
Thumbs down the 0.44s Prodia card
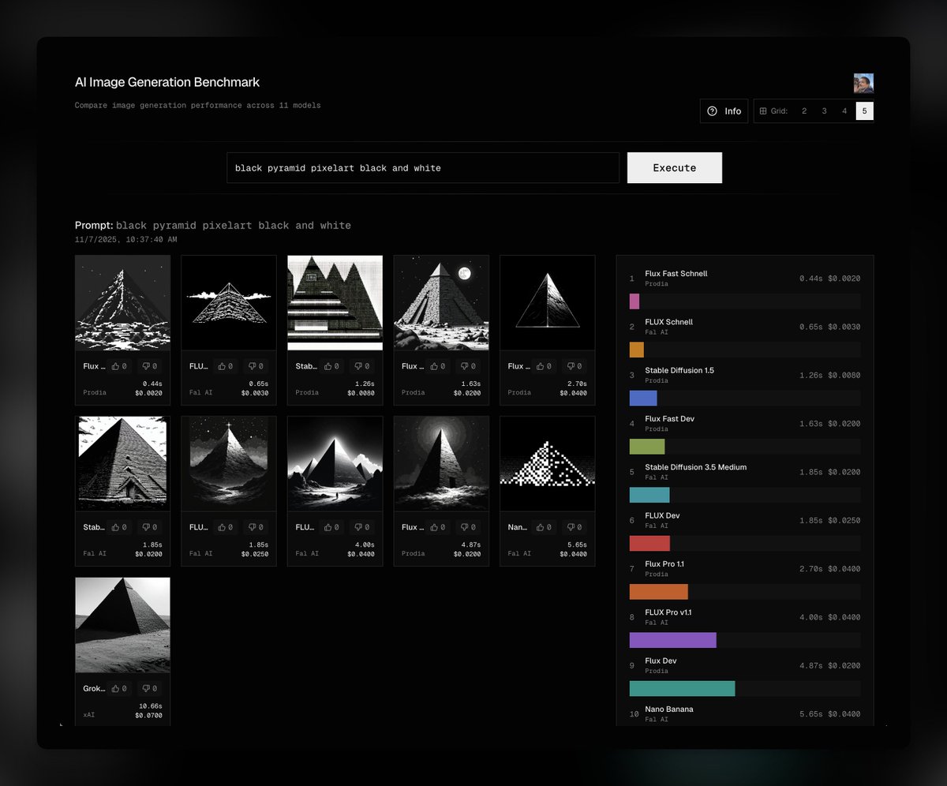150,366
